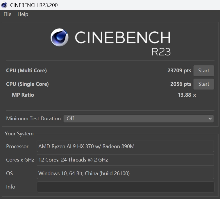
Task: Click the Your System group heading
Action: tap(19, 134)
